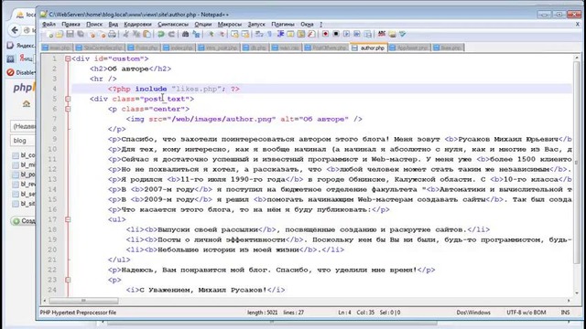The image size is (586, 329).
Task: Click the editor vertical scrollbar thumb
Action: click(x=576, y=163)
